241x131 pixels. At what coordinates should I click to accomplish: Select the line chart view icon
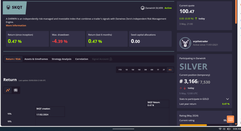coord(8,90)
